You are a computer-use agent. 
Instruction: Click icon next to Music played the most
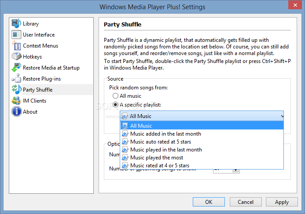pyautogui.click(x=125, y=157)
